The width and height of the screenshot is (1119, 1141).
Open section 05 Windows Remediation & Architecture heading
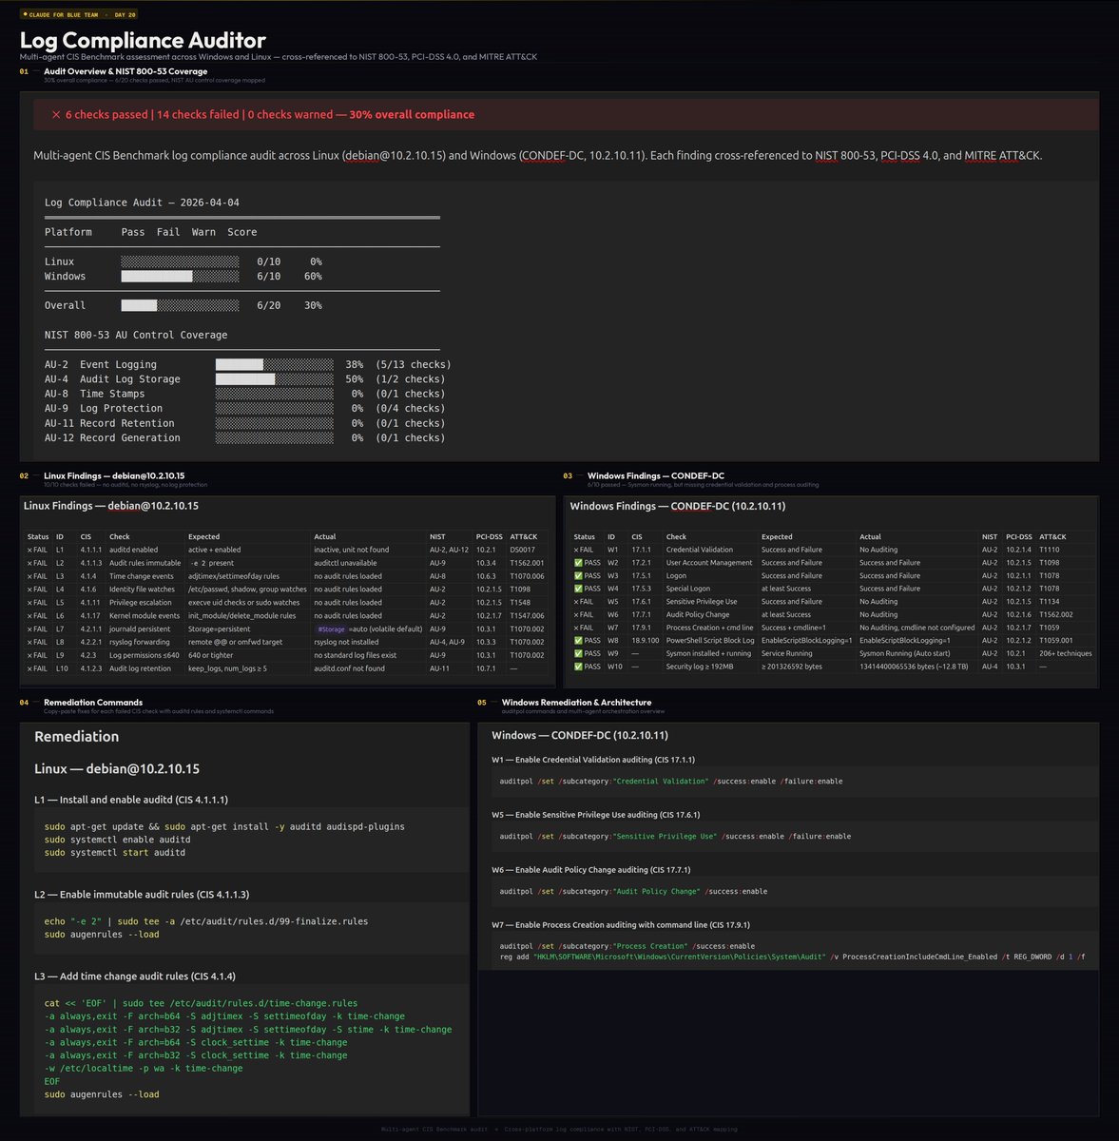click(x=576, y=702)
